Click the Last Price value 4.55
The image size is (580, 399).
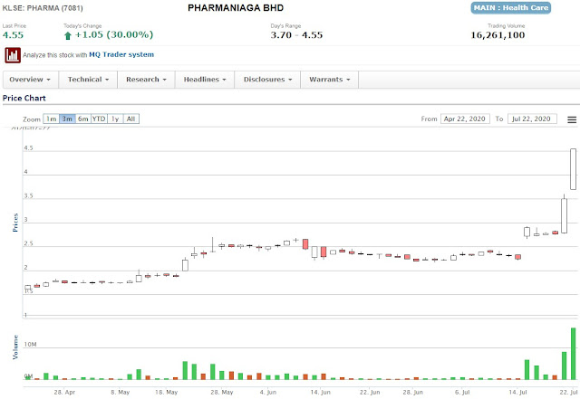pyautogui.click(x=13, y=35)
